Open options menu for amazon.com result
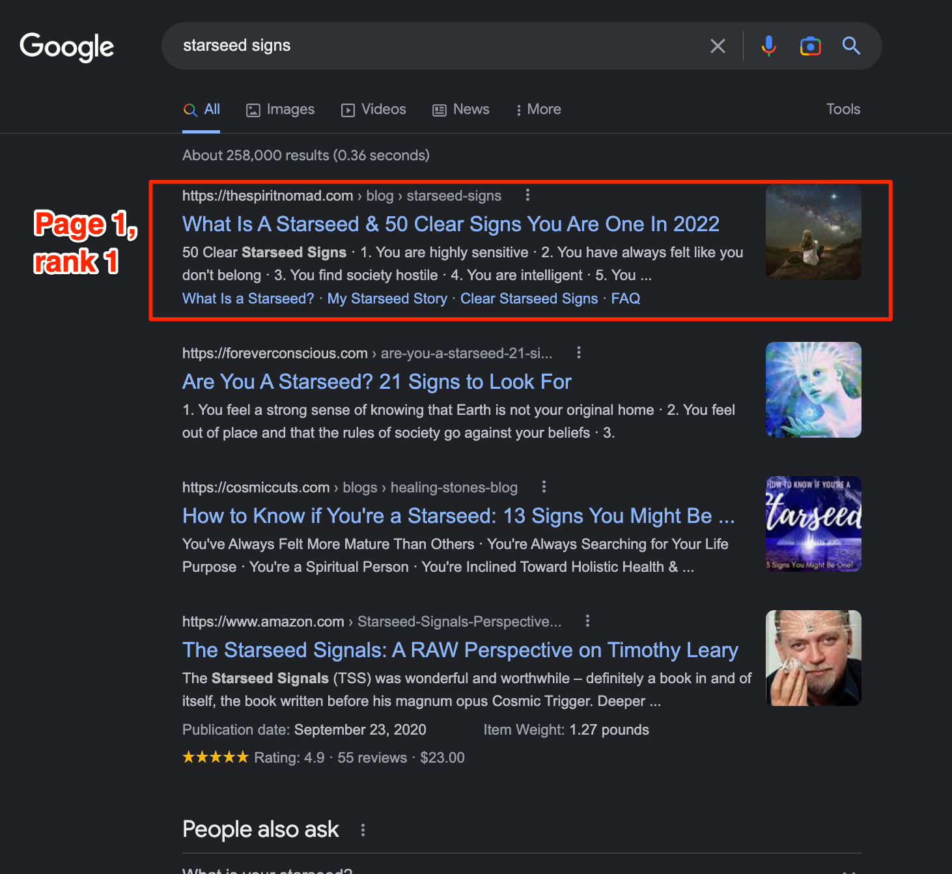 coord(587,621)
